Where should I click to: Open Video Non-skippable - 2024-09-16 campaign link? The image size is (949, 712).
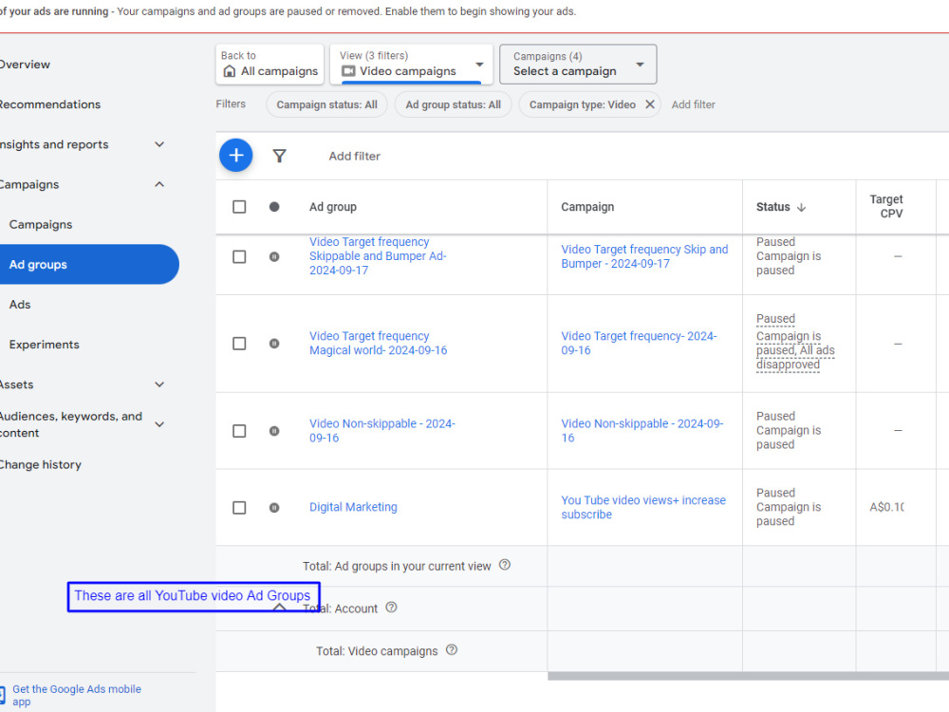[642, 430]
